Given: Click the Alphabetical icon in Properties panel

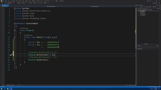Looking at the screenshot, I should point(140,49).
